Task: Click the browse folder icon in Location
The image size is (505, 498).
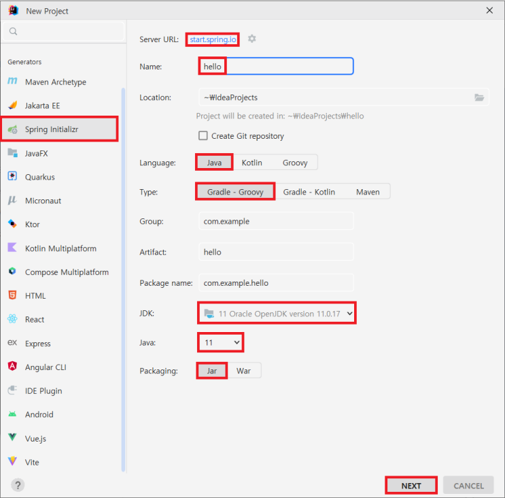Action: pos(479,97)
